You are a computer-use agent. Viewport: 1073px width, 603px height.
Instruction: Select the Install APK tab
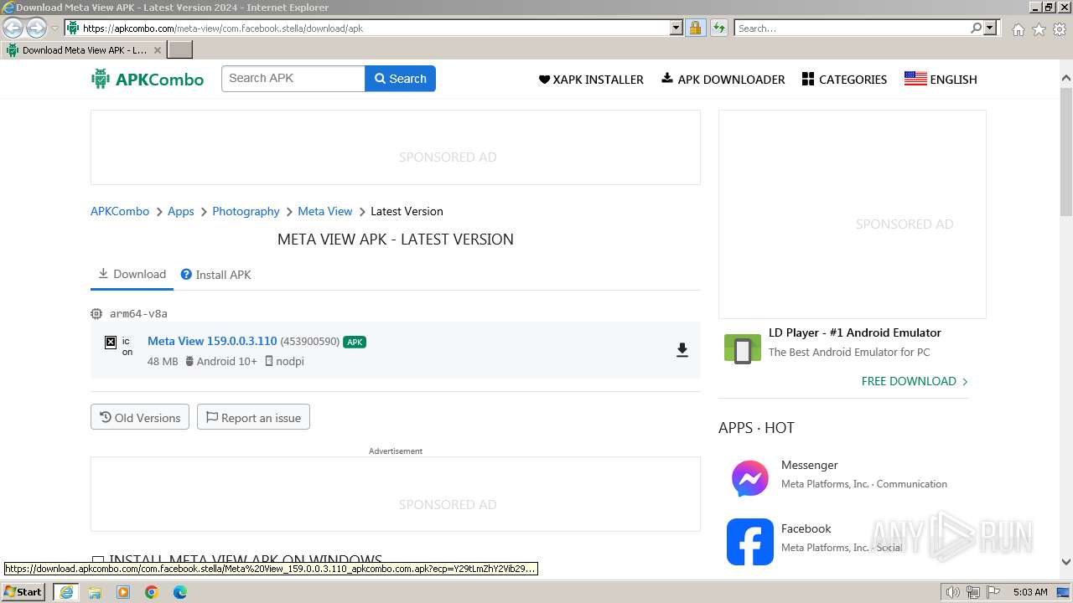[x=215, y=275]
